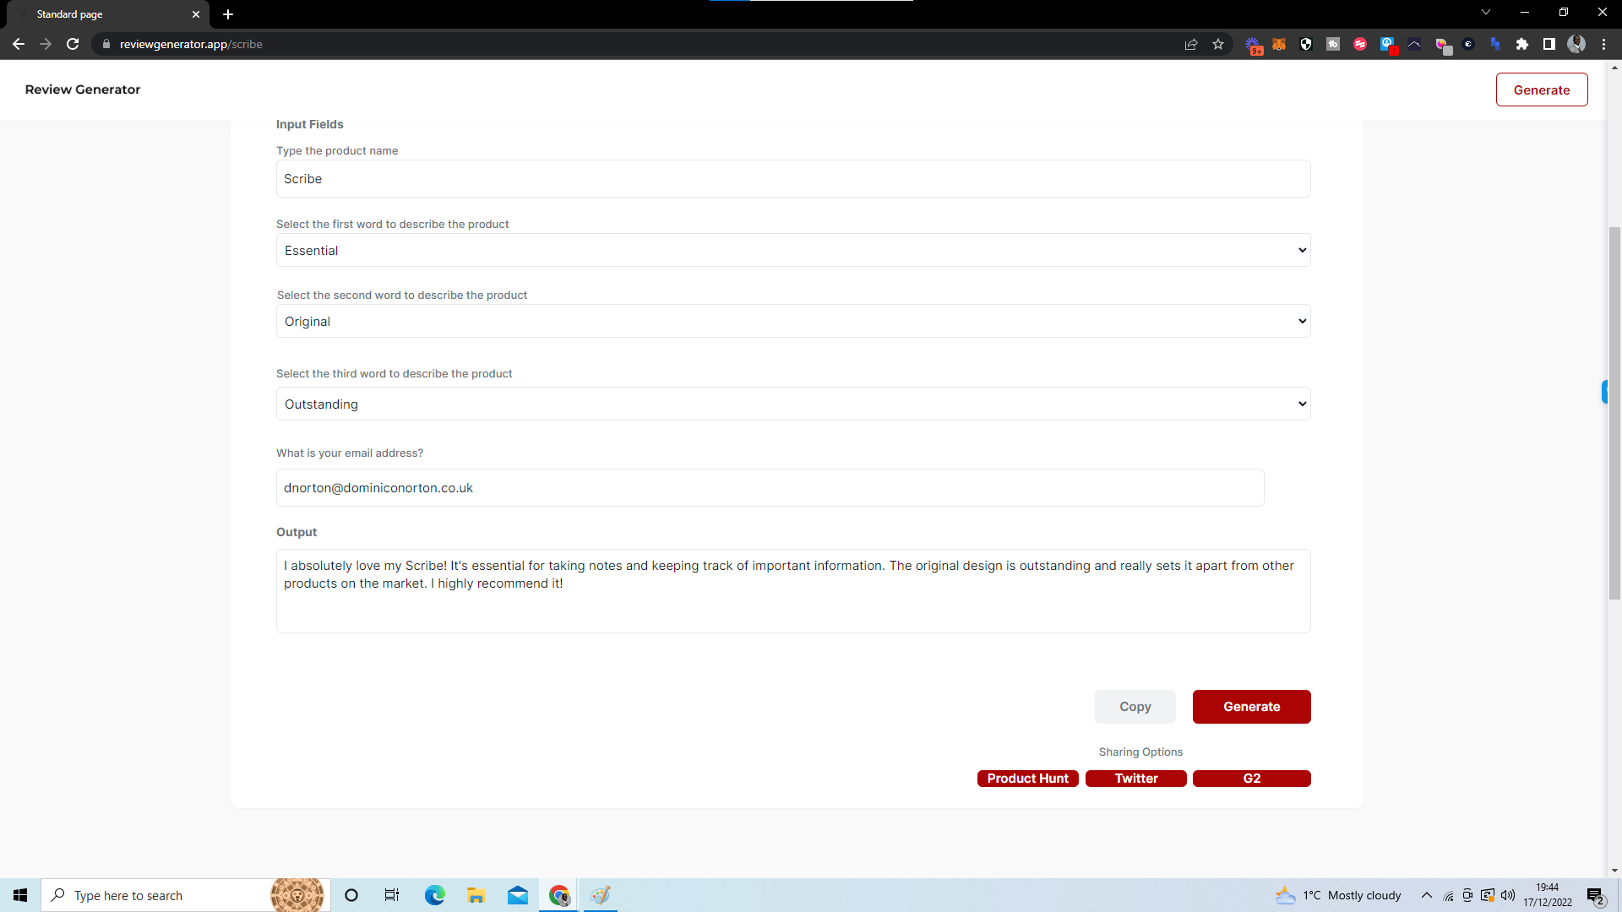Image resolution: width=1622 pixels, height=912 pixels.
Task: Click the 'Sharing Options' label
Action: click(1140, 752)
